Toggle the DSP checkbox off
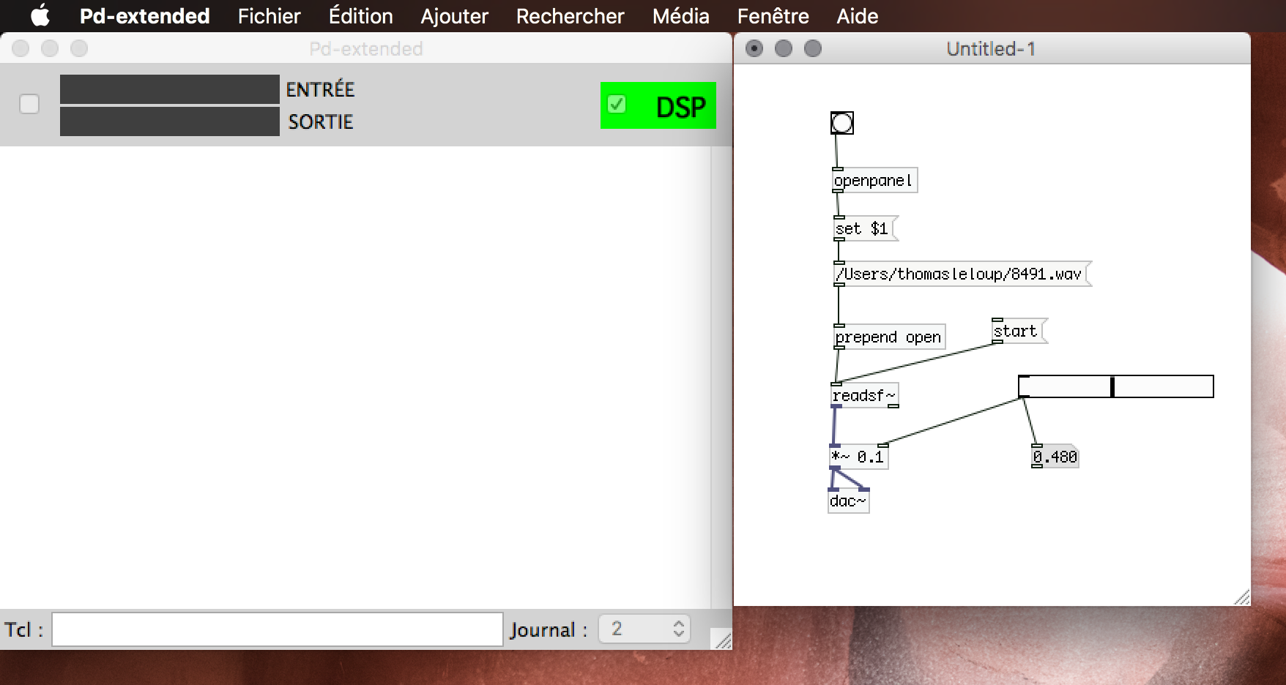 617,105
